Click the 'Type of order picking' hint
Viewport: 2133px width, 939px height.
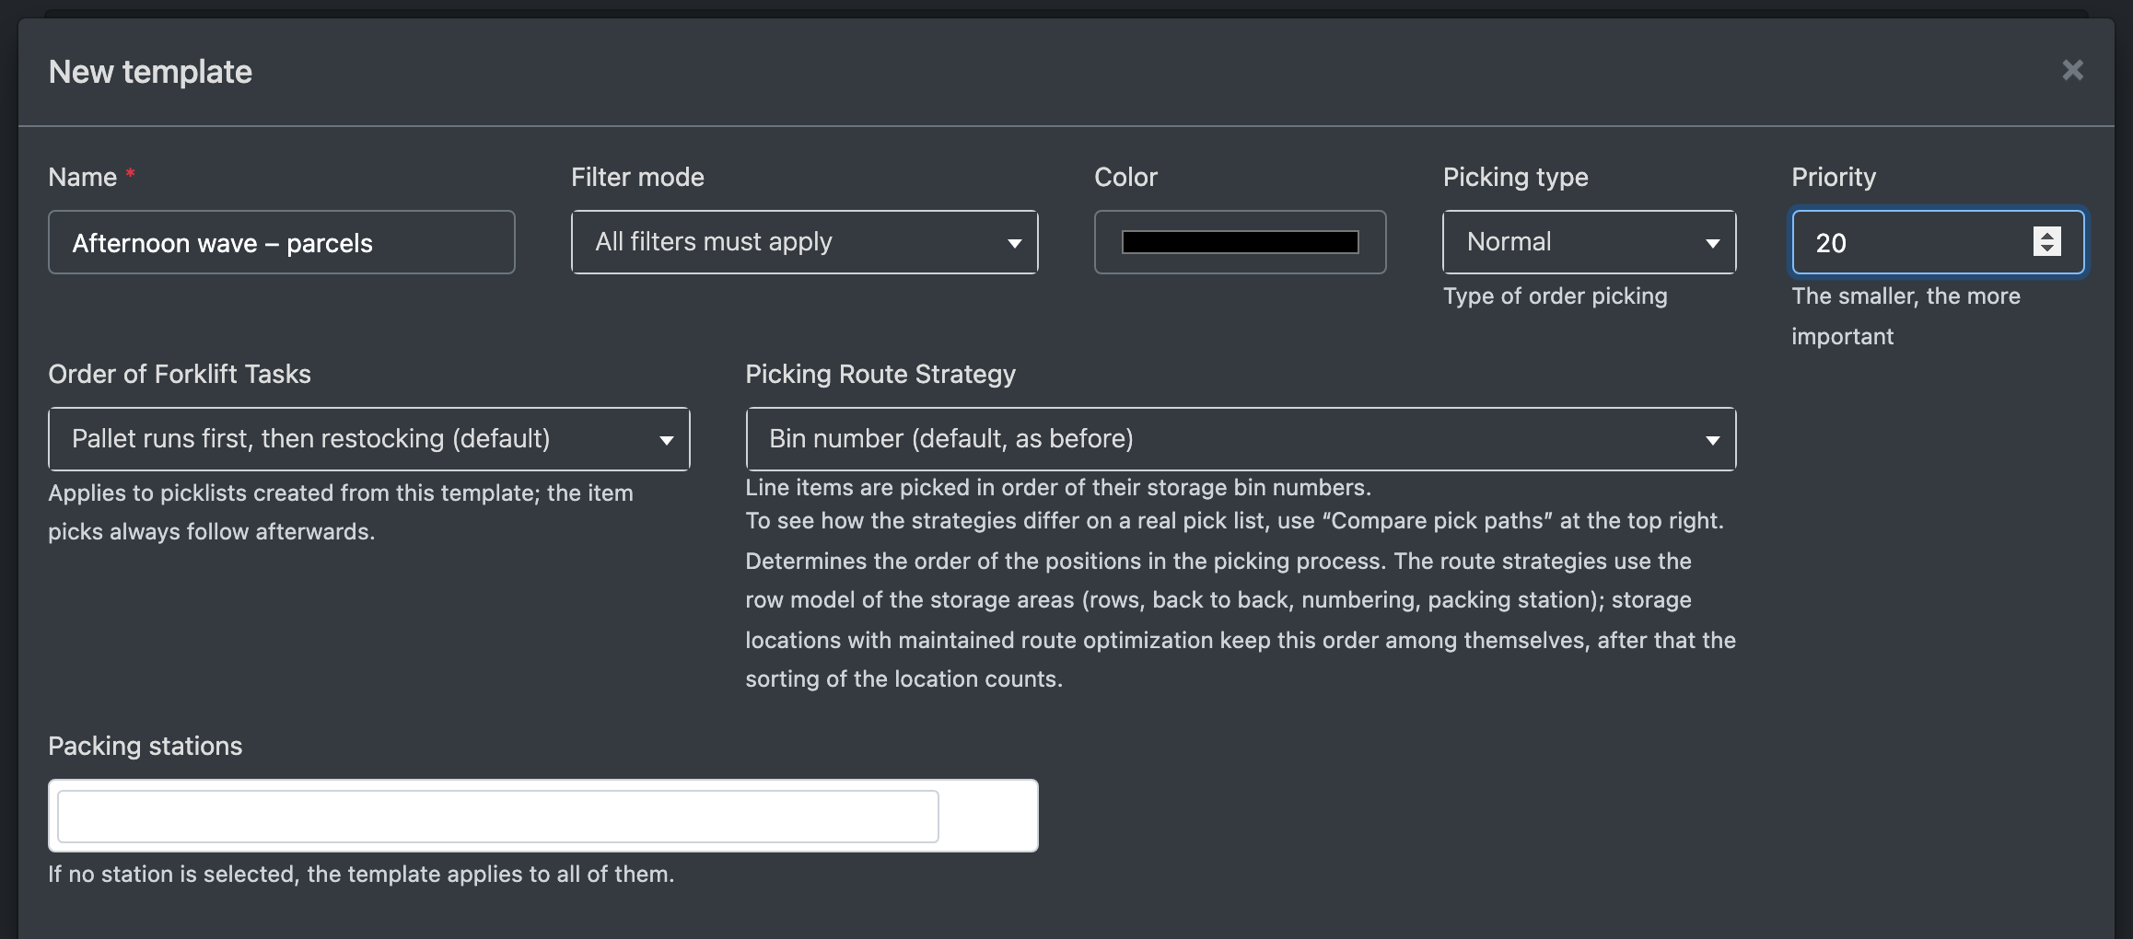pyautogui.click(x=1556, y=296)
